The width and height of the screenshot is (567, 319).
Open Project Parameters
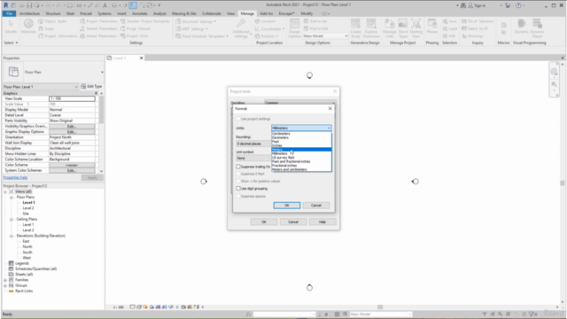tap(98, 21)
